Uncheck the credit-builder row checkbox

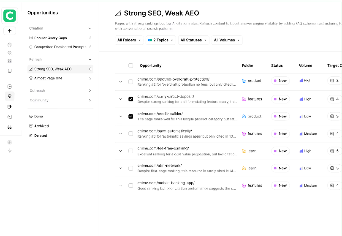[130, 117]
